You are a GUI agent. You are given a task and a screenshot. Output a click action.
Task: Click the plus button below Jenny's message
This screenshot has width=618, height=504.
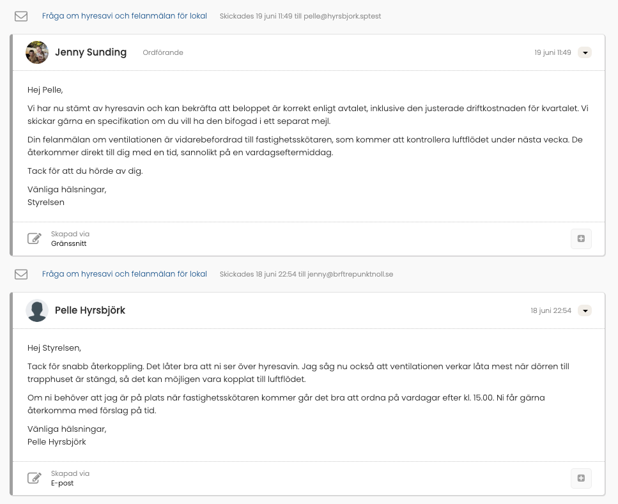[581, 238]
